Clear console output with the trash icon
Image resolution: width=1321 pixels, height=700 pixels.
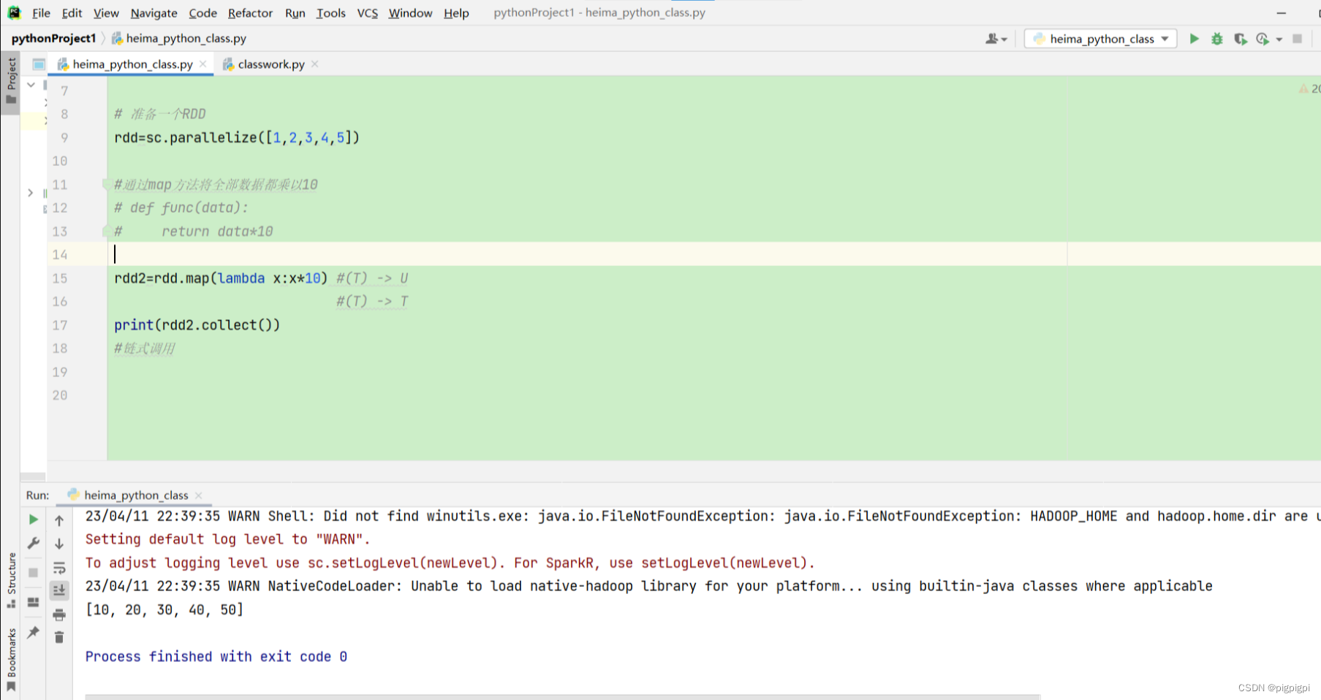coord(59,637)
